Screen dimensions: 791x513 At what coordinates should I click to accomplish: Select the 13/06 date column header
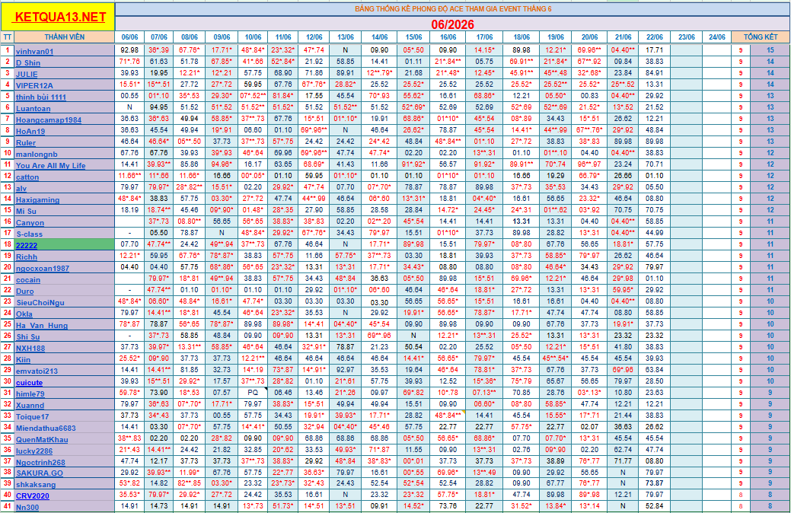point(346,37)
